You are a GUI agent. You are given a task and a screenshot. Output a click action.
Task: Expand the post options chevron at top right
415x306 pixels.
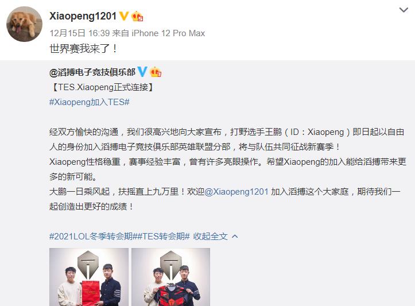point(404,10)
